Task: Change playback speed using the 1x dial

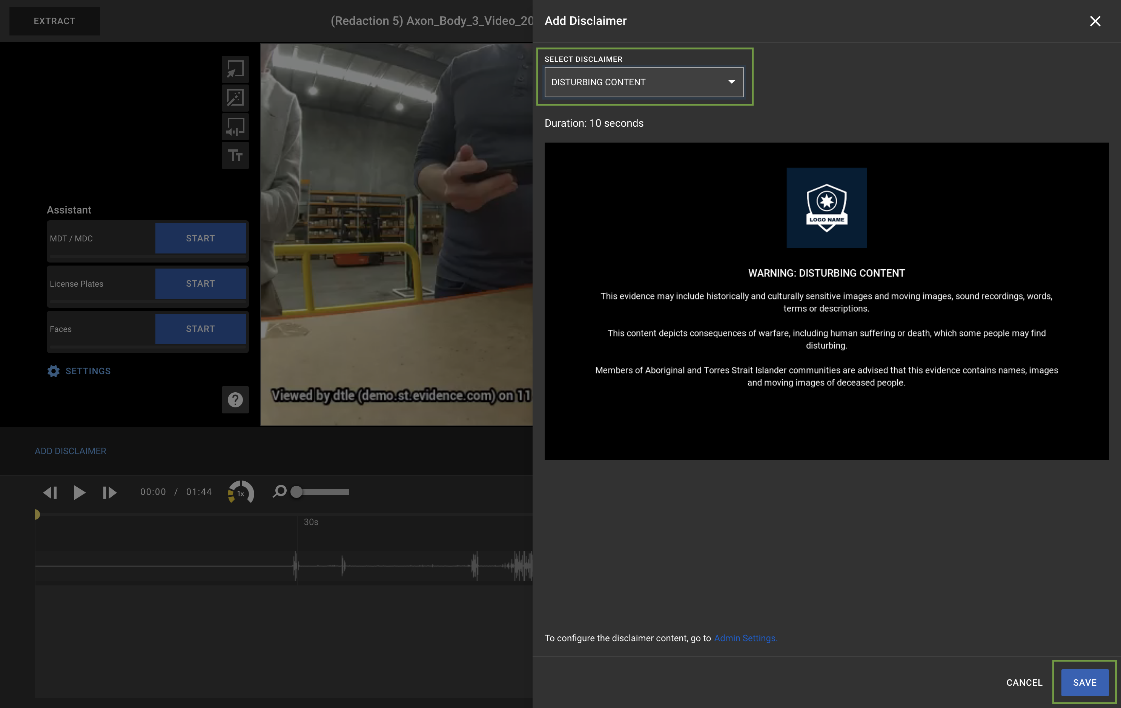Action: (x=240, y=493)
